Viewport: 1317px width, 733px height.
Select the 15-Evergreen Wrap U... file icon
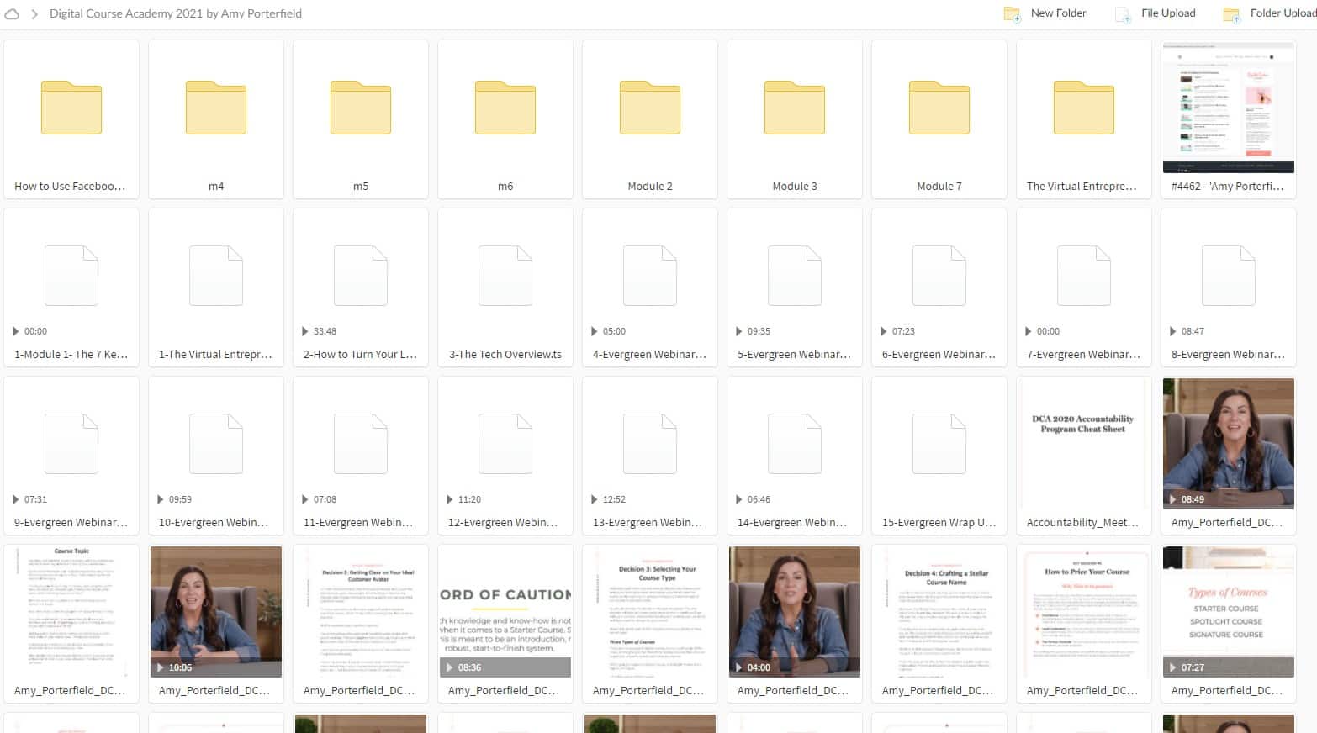(939, 444)
